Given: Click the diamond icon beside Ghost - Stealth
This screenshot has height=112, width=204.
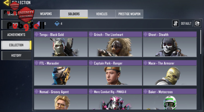Looking at the screenshot, I should click(145, 34).
